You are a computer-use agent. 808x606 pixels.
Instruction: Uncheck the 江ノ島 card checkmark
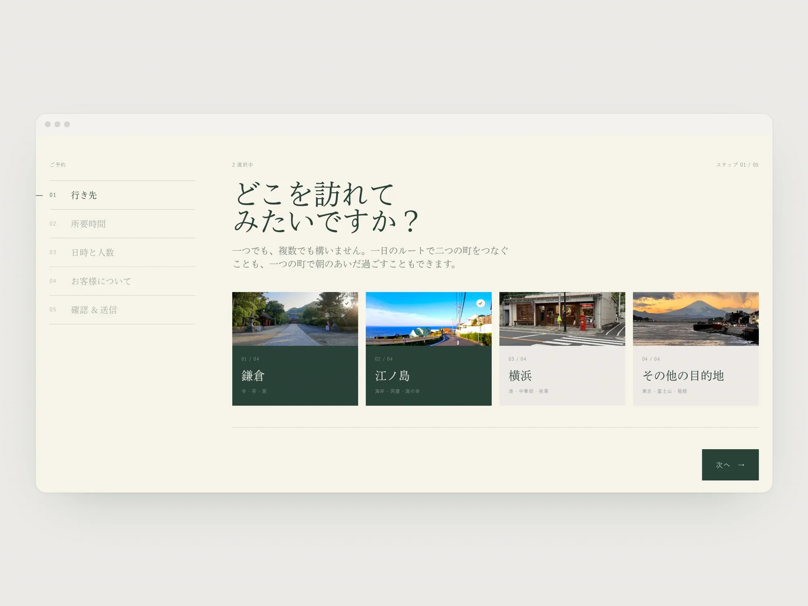(480, 303)
